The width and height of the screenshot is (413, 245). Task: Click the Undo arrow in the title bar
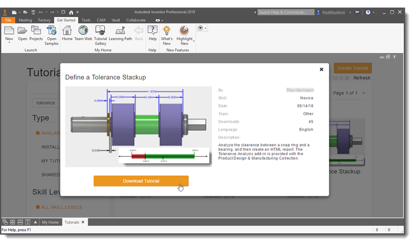click(41, 12)
